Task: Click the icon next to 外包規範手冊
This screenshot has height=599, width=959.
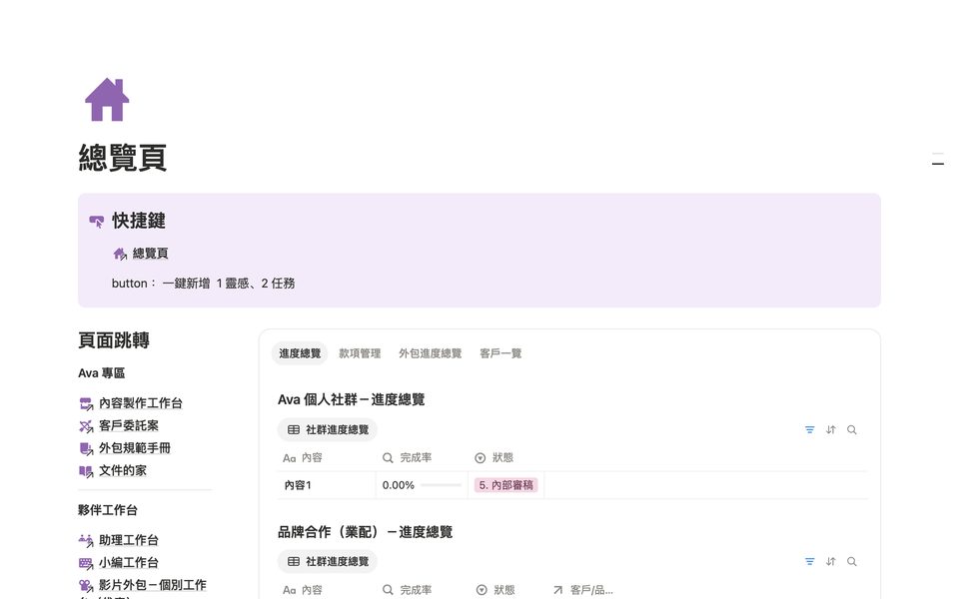Action: click(86, 448)
